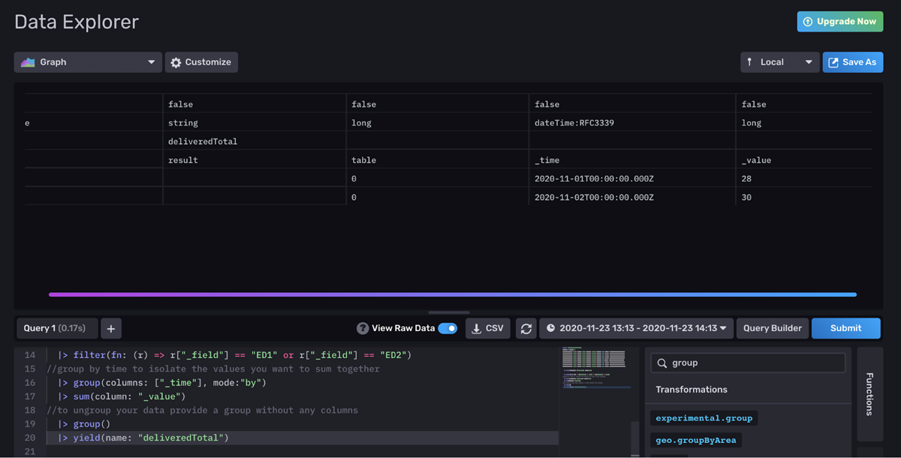This screenshot has width=901, height=458.
Task: Click the search magnifier icon in functions
Action: pyautogui.click(x=662, y=363)
